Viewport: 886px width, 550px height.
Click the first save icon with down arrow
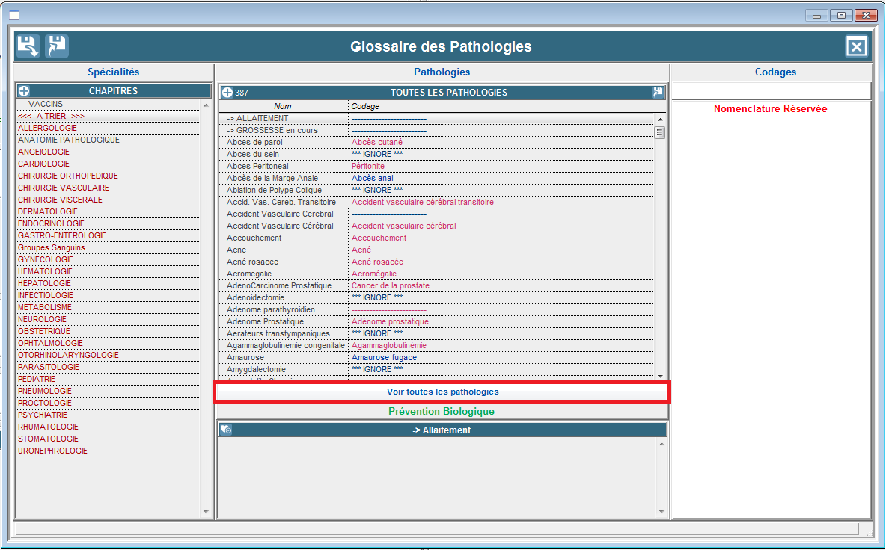point(28,46)
